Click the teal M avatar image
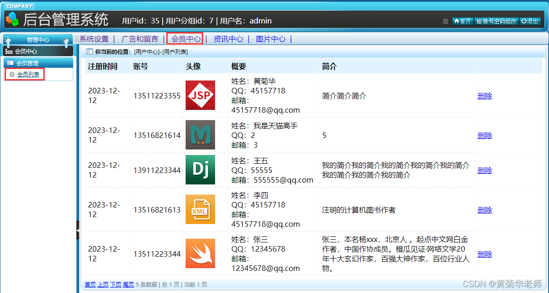Screen dimensions: 549x293 click(x=200, y=135)
